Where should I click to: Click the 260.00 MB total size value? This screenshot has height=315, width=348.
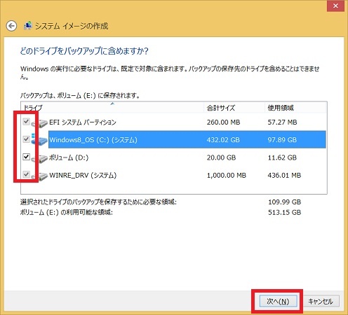pos(223,122)
